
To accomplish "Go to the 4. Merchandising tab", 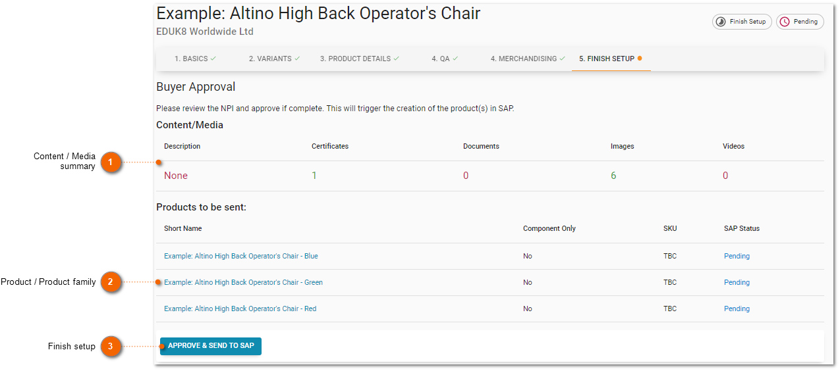I will coord(528,59).
